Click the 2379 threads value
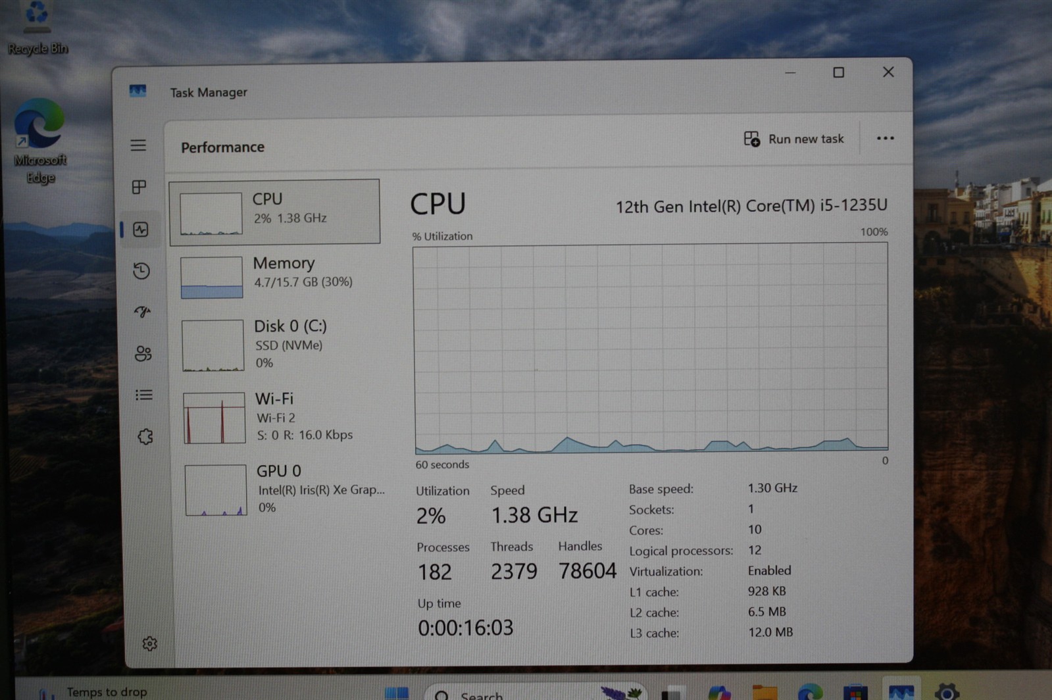Viewport: 1052px width, 700px height. (x=514, y=572)
